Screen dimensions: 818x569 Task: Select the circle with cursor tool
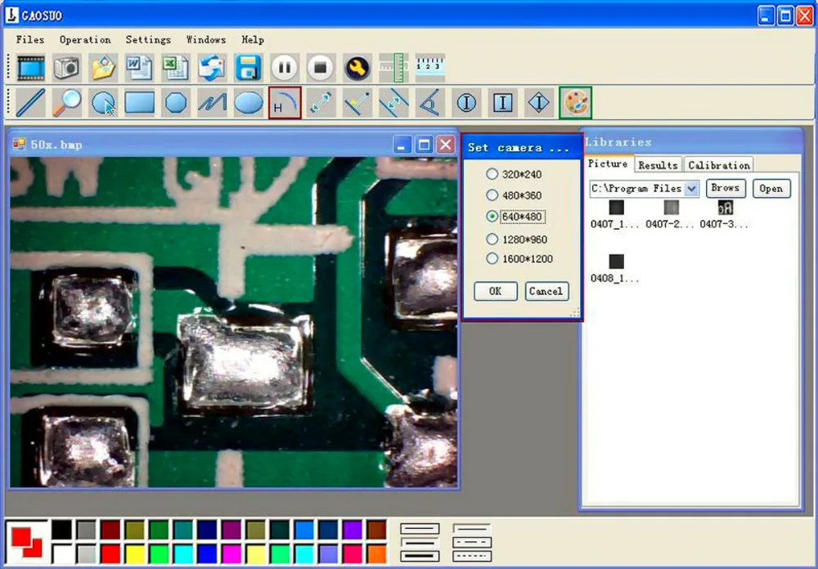[x=103, y=103]
